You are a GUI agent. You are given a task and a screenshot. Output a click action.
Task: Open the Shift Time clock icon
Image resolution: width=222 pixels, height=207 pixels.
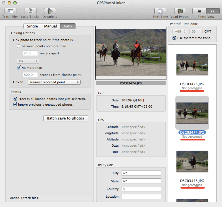tap(160, 11)
